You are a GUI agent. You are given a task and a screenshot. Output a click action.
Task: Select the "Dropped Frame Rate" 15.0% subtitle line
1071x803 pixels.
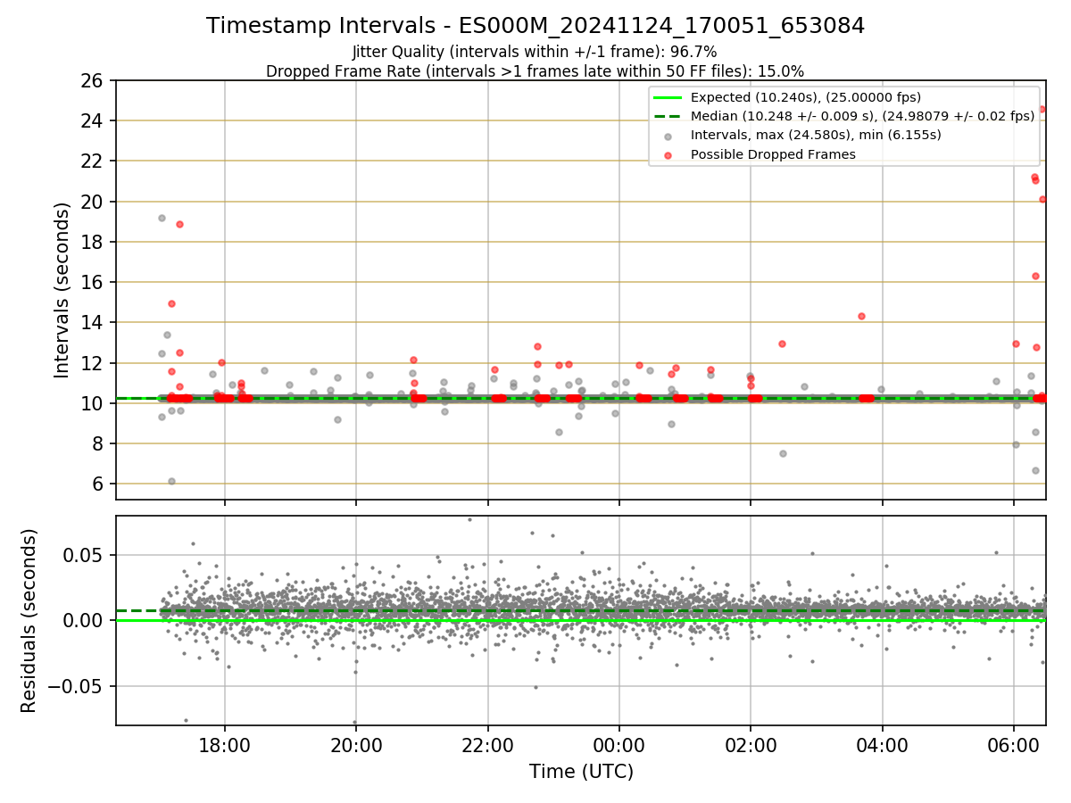[535, 71]
